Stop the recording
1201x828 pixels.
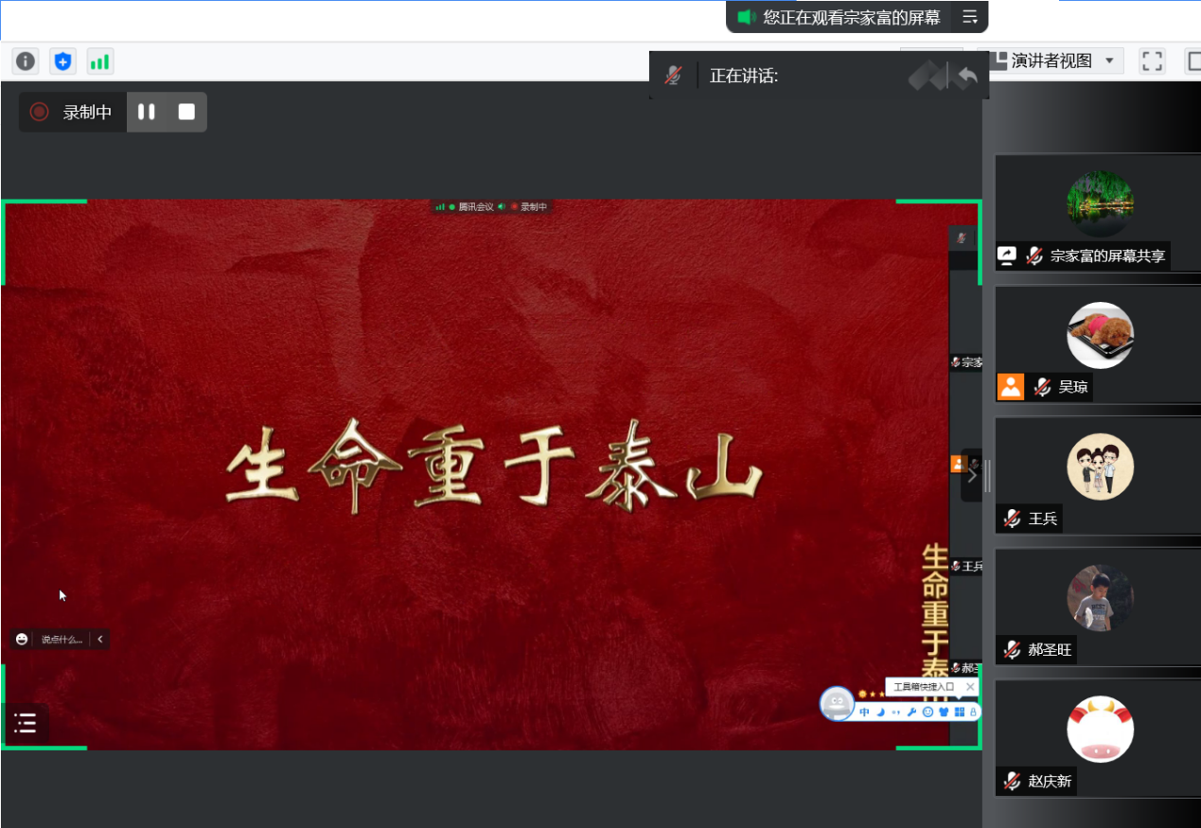(x=186, y=112)
